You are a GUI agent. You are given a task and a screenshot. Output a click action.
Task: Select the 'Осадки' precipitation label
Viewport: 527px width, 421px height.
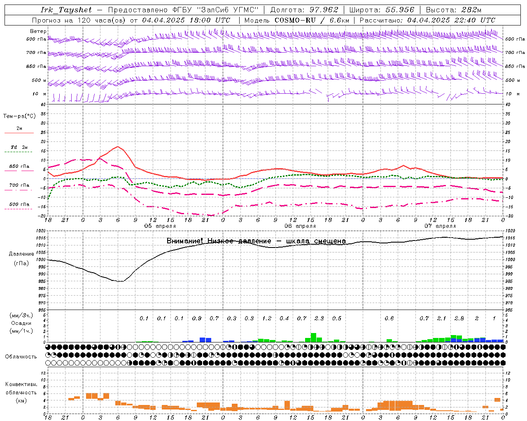[21, 323]
